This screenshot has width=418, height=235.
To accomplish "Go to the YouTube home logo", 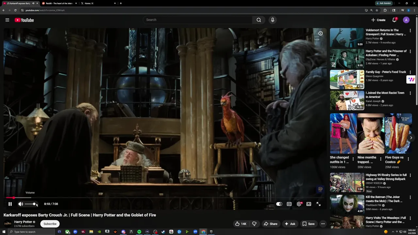I will tap(24, 20).
